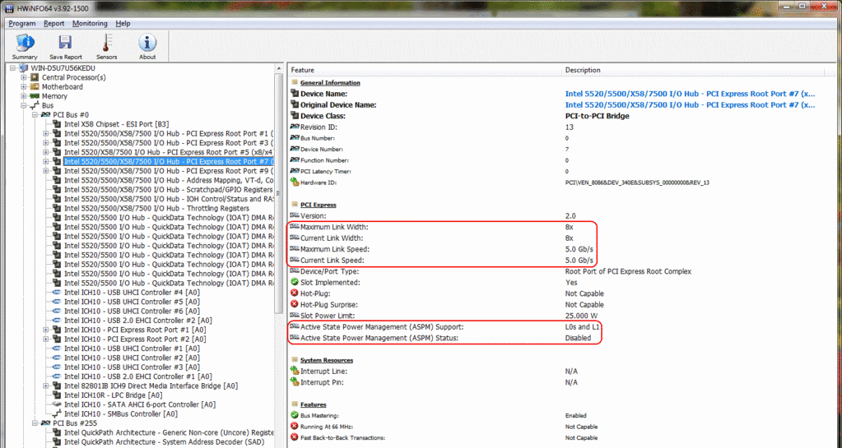Click the Feature column header
Image resolution: width=842 pixels, height=448 pixels.
(x=303, y=70)
